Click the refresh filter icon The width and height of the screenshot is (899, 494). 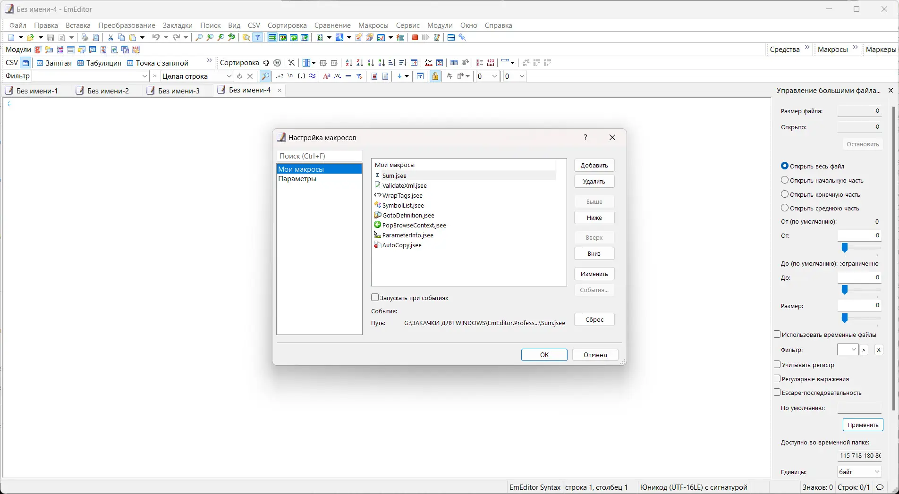click(239, 76)
